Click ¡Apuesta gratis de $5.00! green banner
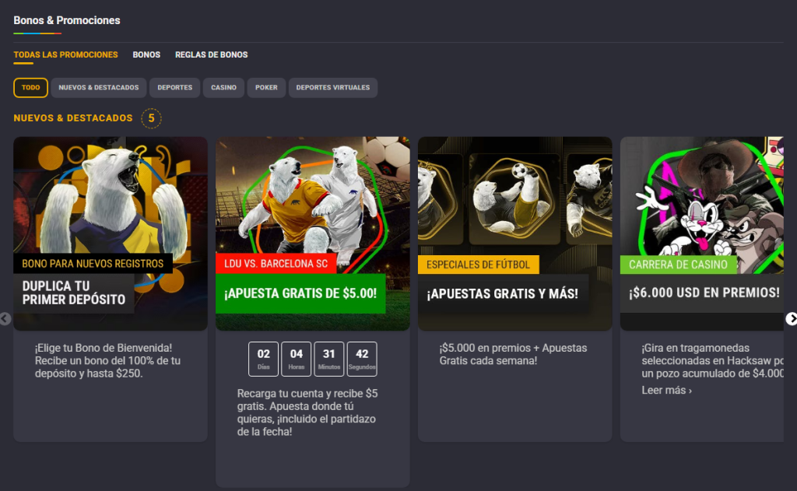The image size is (797, 491). [x=300, y=293]
